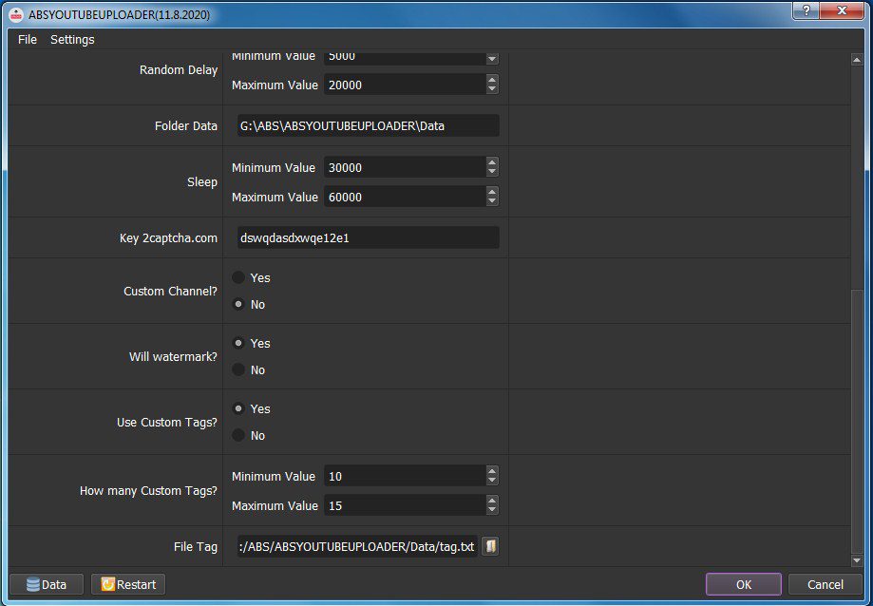The height and width of the screenshot is (606, 873).
Task: Click the "Sleep" row label
Action: (x=202, y=182)
